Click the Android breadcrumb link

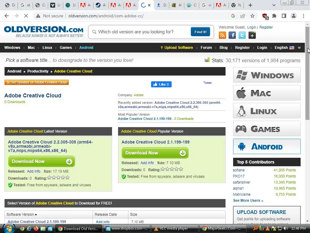pyautogui.click(x=14, y=71)
